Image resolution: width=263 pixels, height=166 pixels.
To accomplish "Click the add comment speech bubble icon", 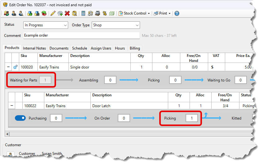I will click(60, 13).
